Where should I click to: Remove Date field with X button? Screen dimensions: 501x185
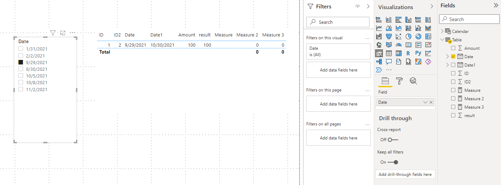click(x=431, y=102)
